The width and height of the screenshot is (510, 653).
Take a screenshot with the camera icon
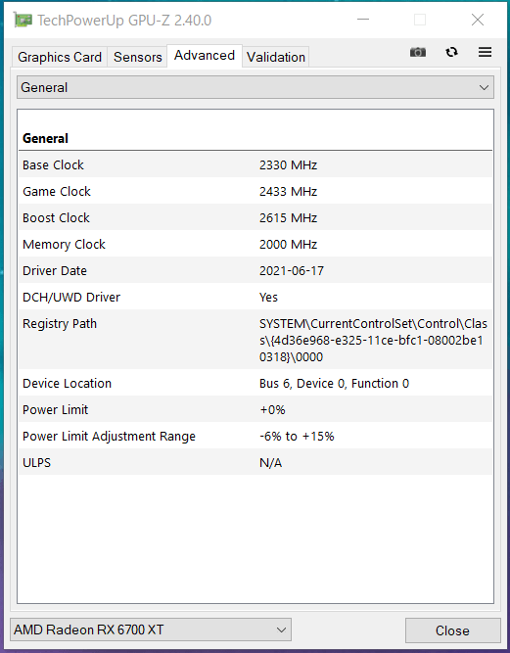click(418, 52)
